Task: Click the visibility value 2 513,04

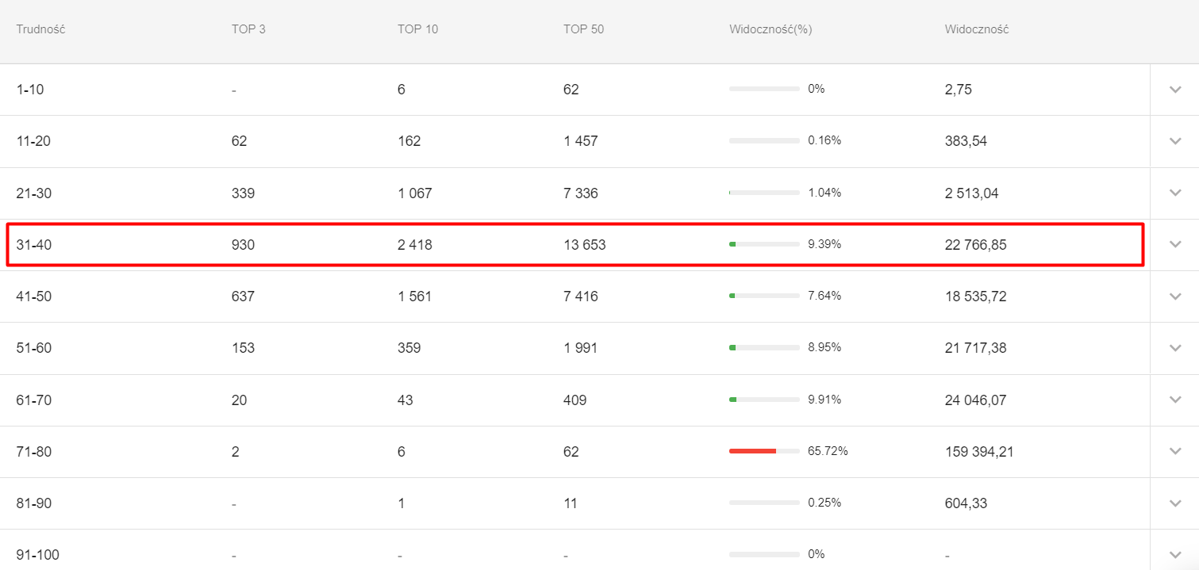Action: pos(972,193)
